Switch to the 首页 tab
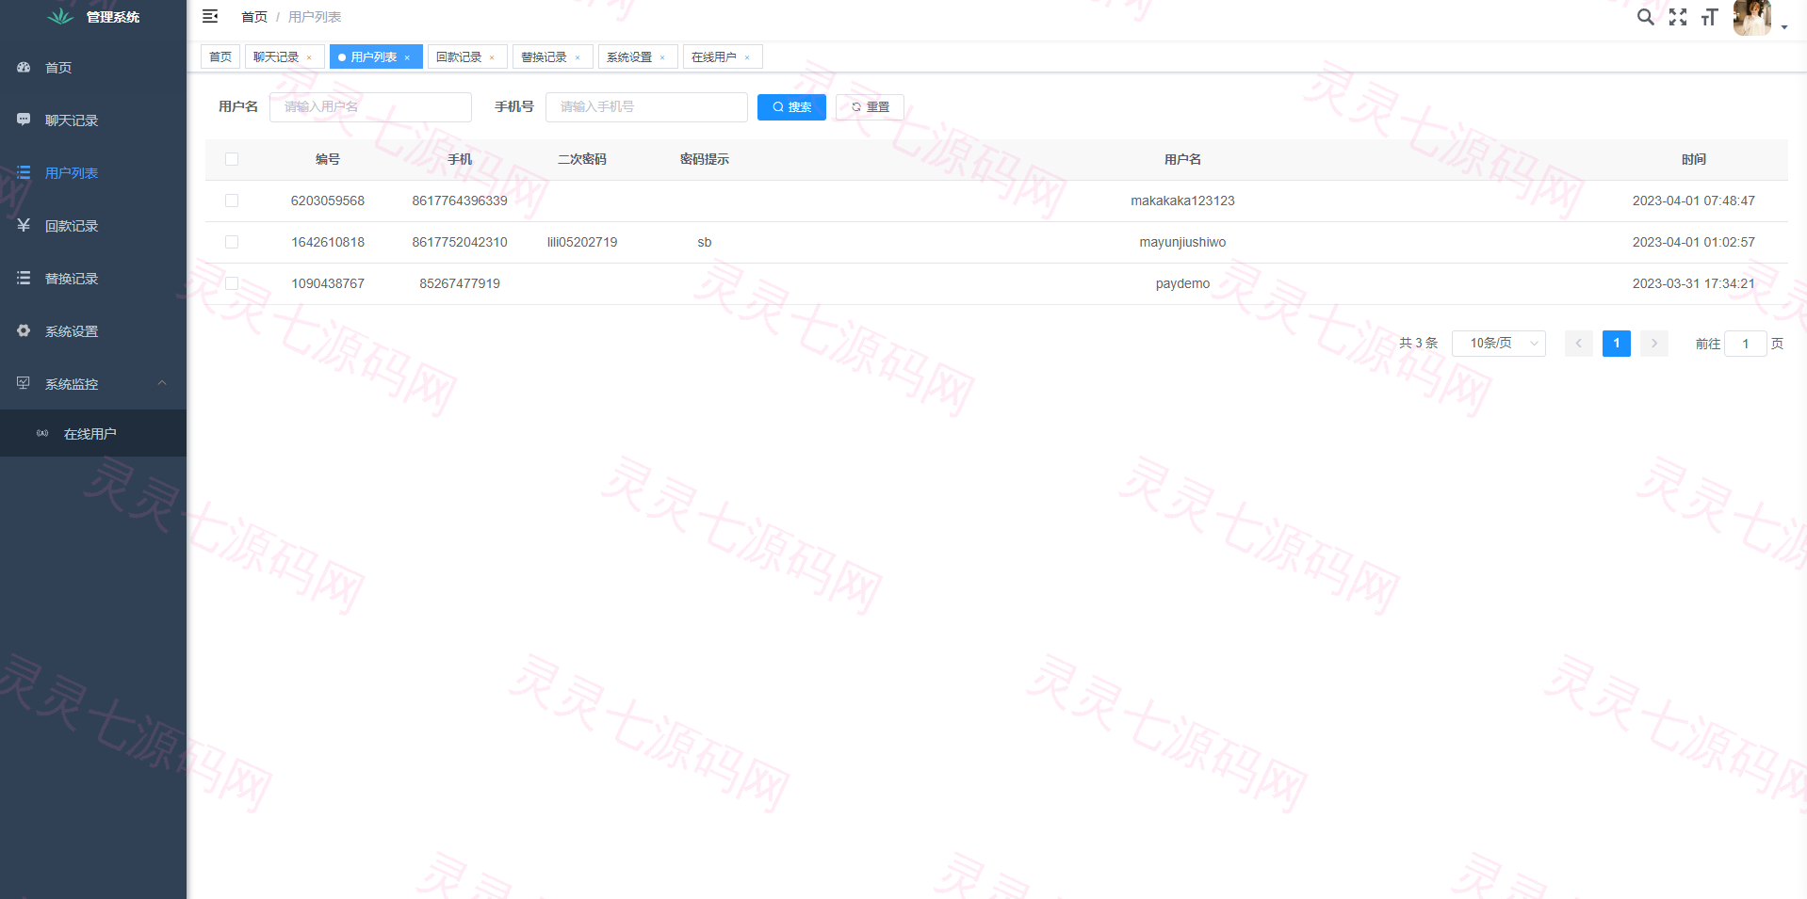 pos(220,57)
